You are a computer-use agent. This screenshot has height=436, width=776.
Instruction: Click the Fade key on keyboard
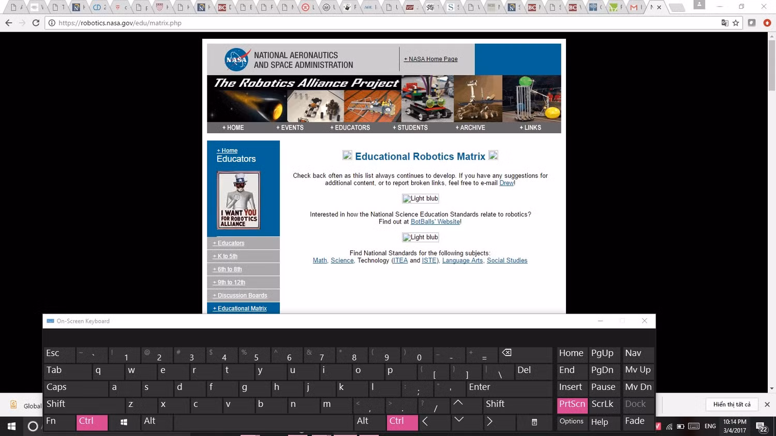638,422
